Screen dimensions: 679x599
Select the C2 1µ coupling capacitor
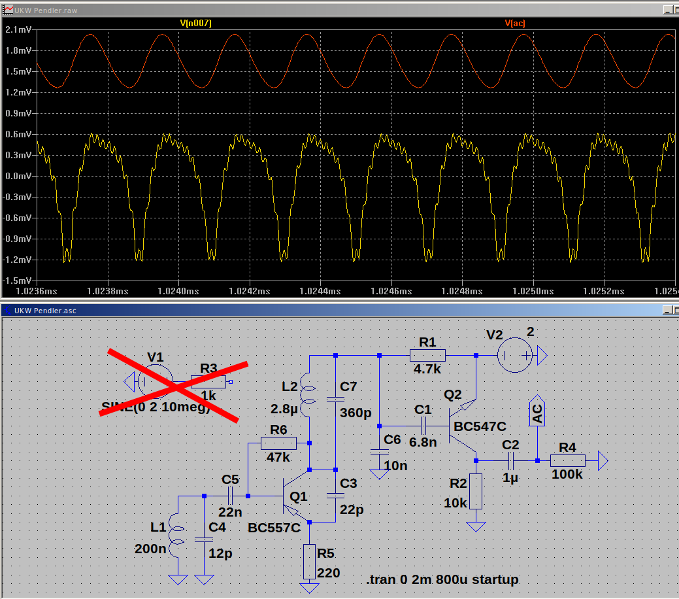(x=510, y=461)
